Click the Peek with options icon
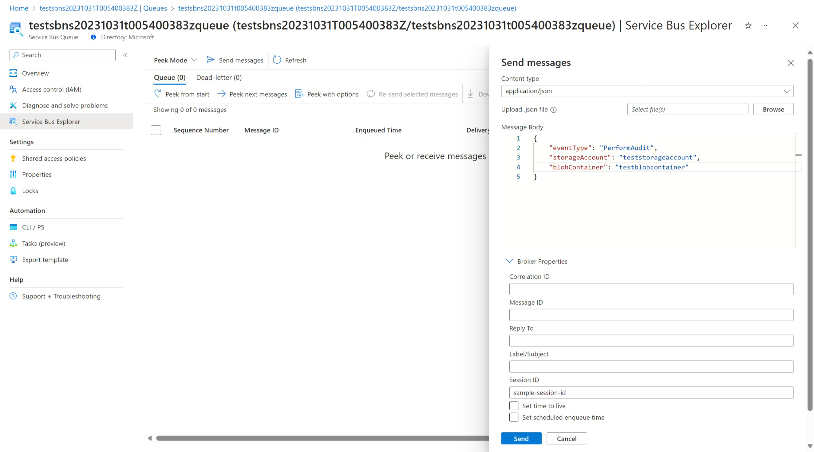Image resolution: width=814 pixels, height=452 pixels. tap(299, 93)
